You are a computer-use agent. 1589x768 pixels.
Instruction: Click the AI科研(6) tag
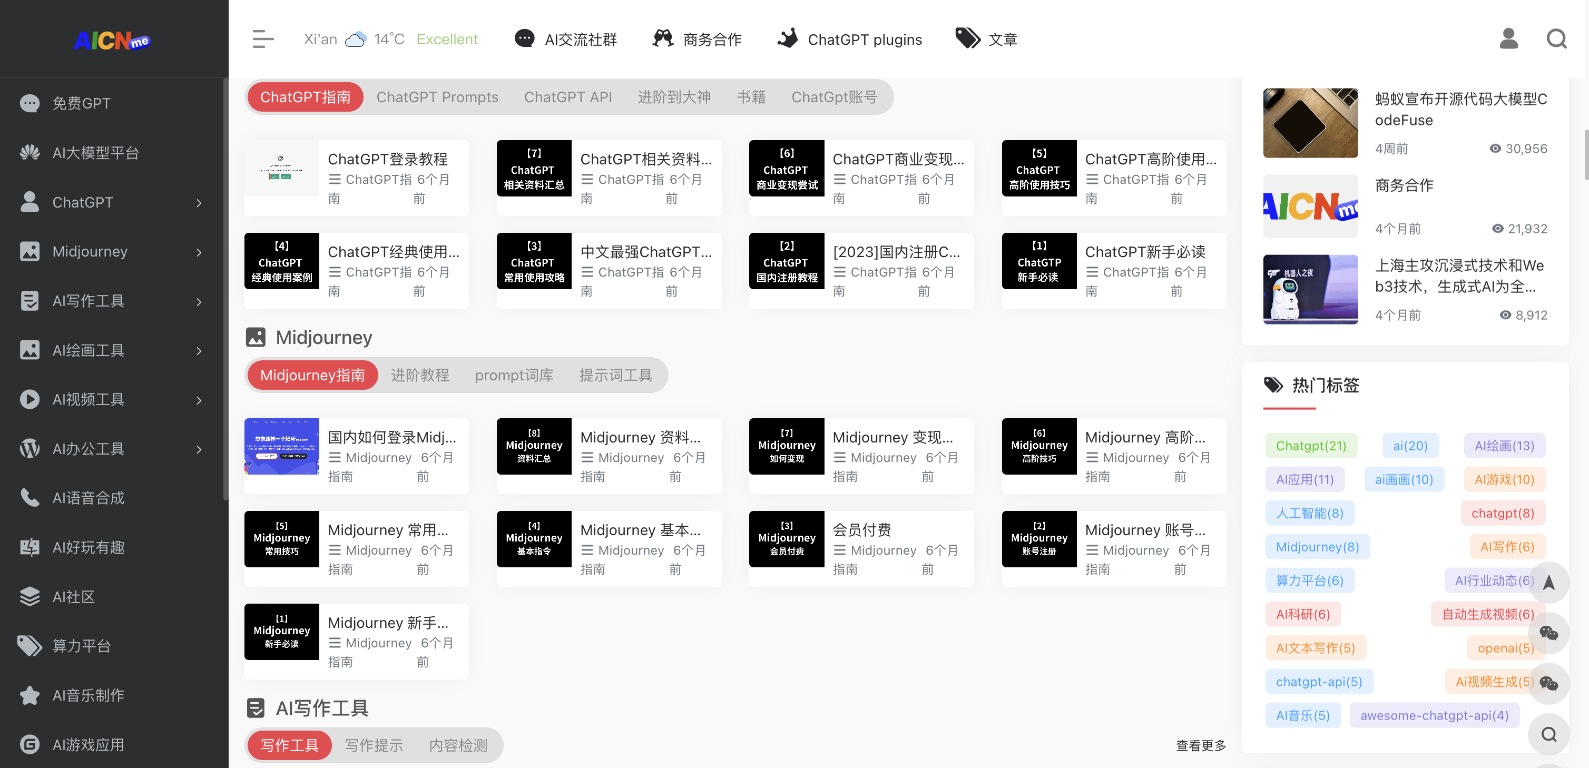1303,614
